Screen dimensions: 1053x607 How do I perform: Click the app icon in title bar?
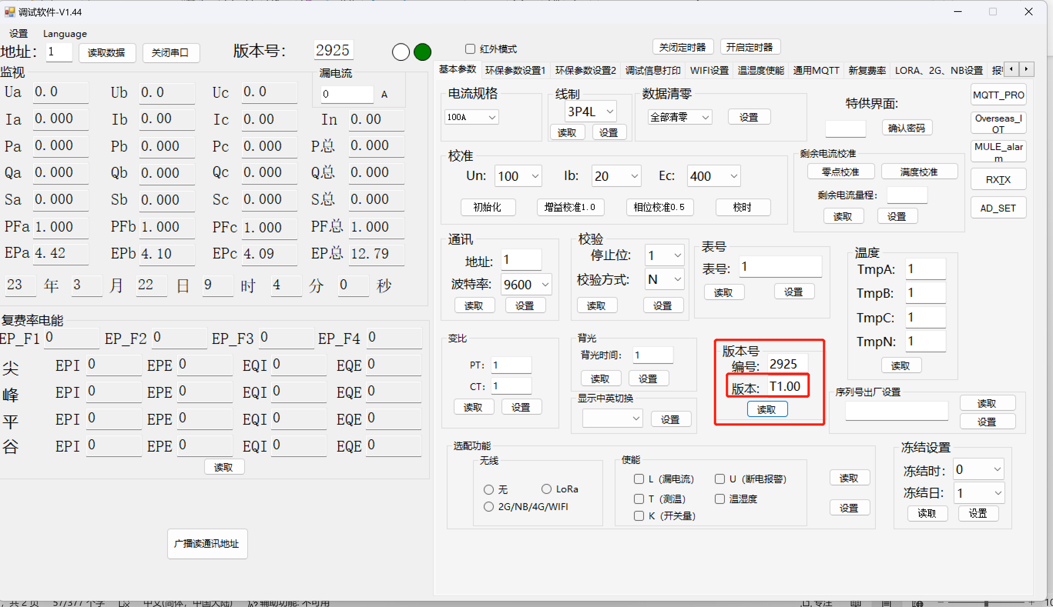click(x=9, y=12)
